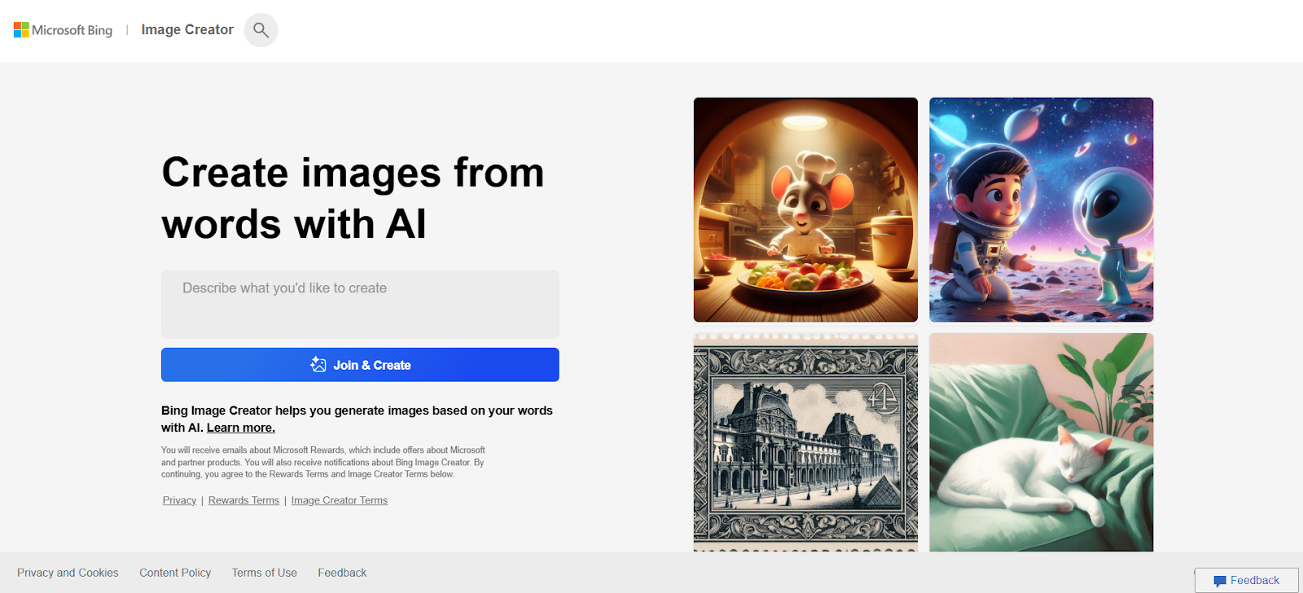Select the chef mouse cooking image
The height and width of the screenshot is (593, 1303).
point(805,209)
